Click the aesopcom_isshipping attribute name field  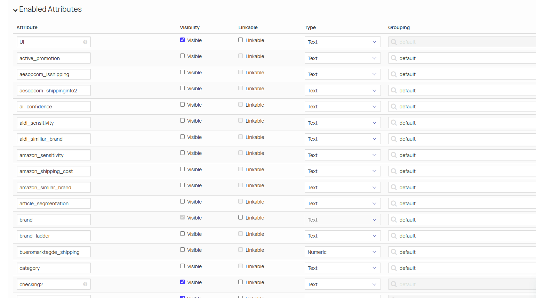tap(54, 74)
